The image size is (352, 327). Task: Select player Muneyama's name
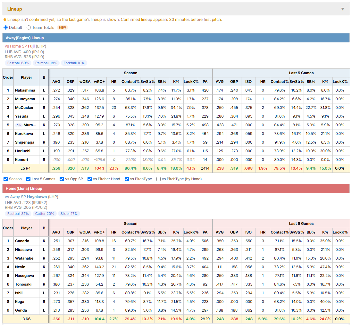(x=25, y=99)
